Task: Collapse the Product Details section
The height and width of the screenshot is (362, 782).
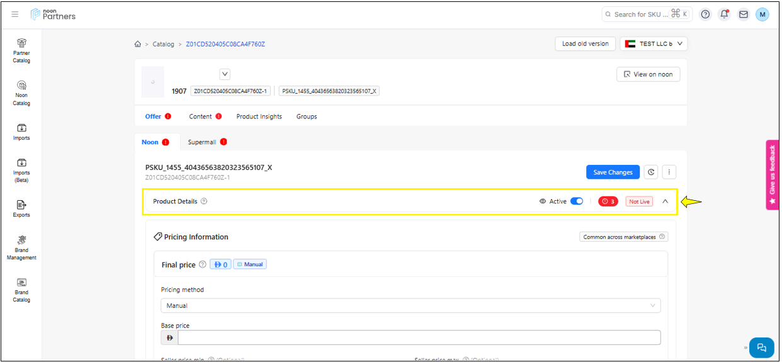Action: 665,201
